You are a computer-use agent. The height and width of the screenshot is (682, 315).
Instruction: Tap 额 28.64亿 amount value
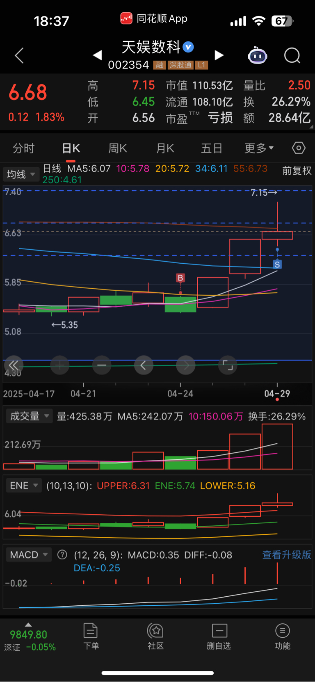[x=290, y=118]
